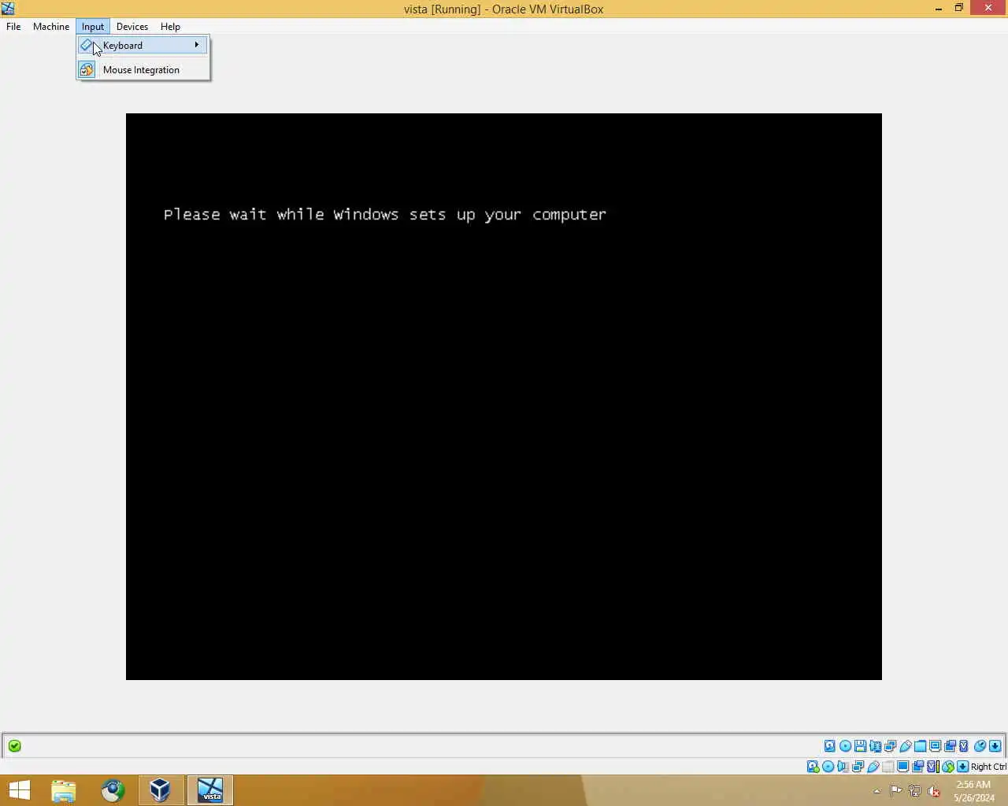Open the 2:56 AM clock and date
1008x806 pixels.
pyautogui.click(x=974, y=791)
